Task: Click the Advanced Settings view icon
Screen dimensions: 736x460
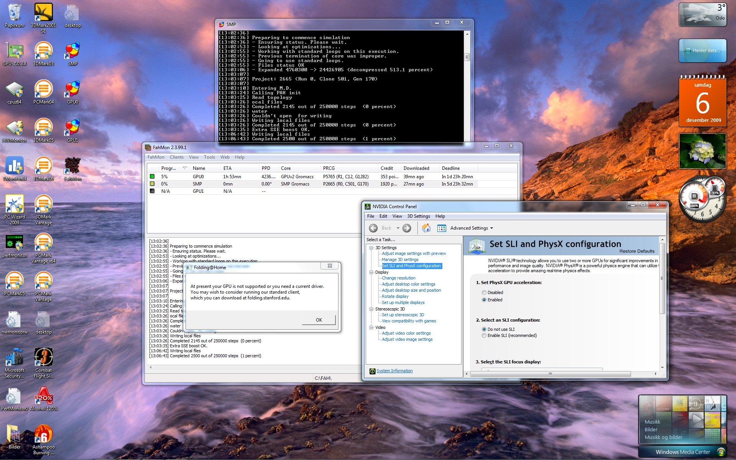Action: (x=442, y=228)
